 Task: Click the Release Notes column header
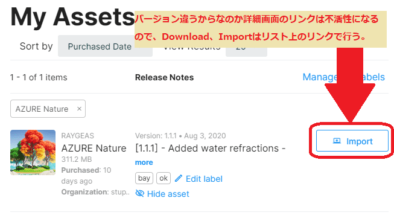164,77
